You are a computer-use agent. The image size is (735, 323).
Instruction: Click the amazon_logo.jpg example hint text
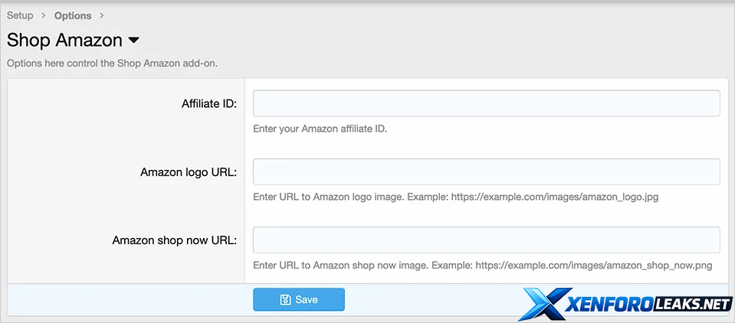click(x=455, y=197)
